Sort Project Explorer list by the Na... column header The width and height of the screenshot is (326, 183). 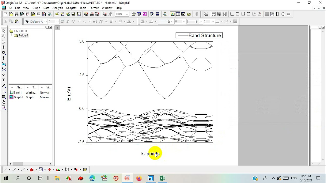17,87
